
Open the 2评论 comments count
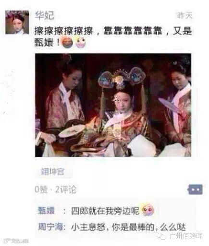point(66,189)
